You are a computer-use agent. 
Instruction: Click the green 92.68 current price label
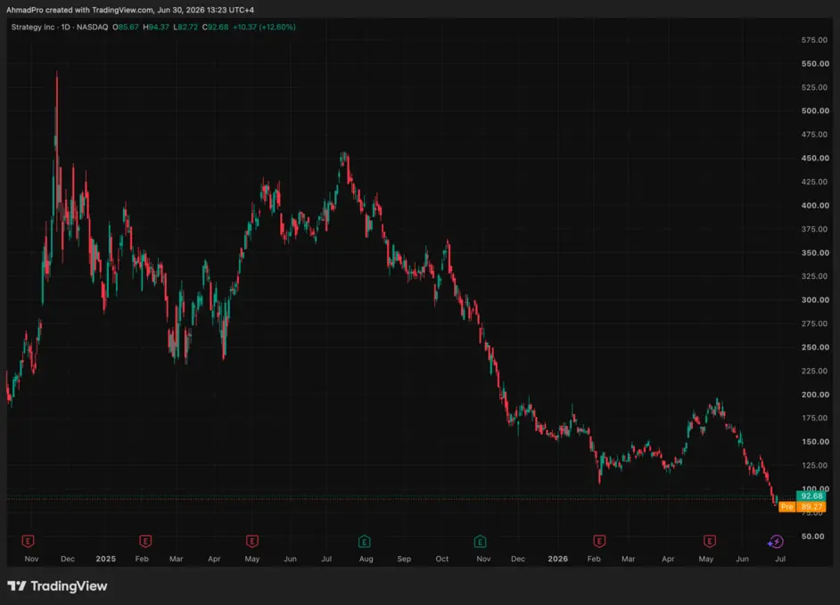pos(811,496)
